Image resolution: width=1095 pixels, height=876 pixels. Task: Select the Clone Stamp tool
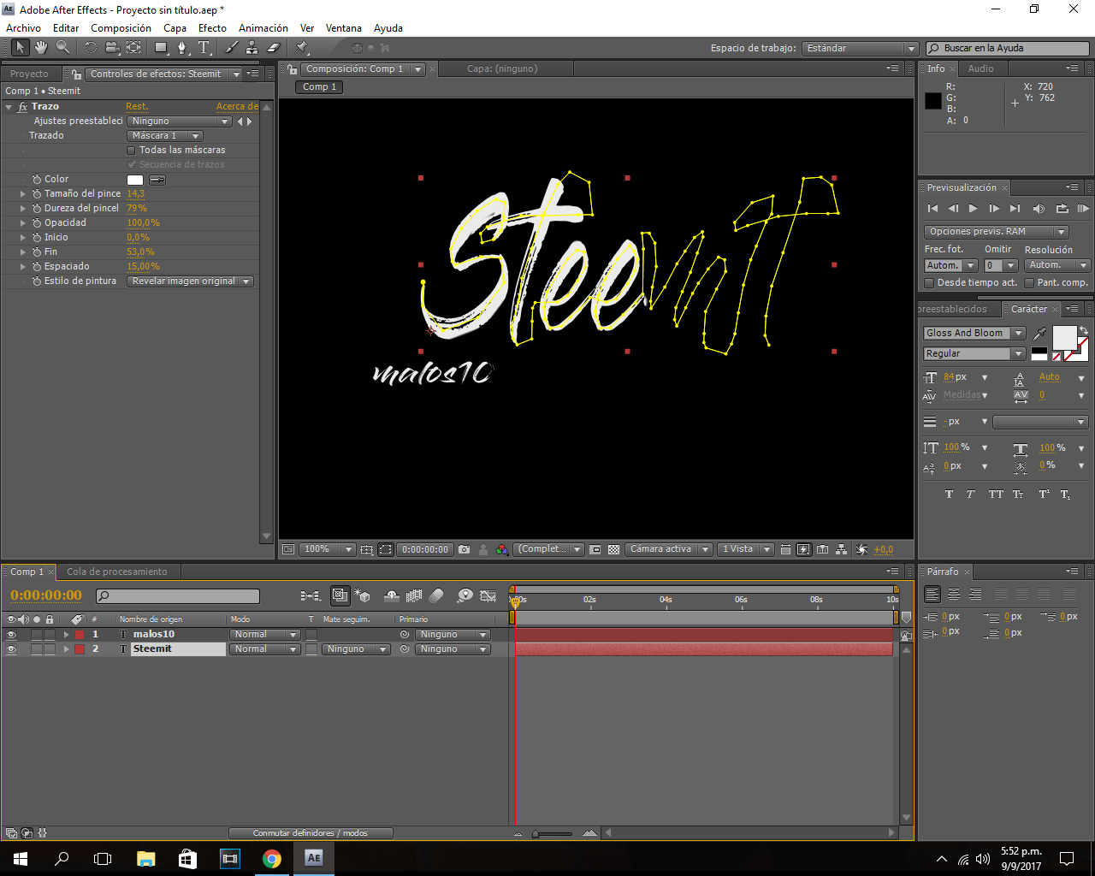click(x=252, y=48)
